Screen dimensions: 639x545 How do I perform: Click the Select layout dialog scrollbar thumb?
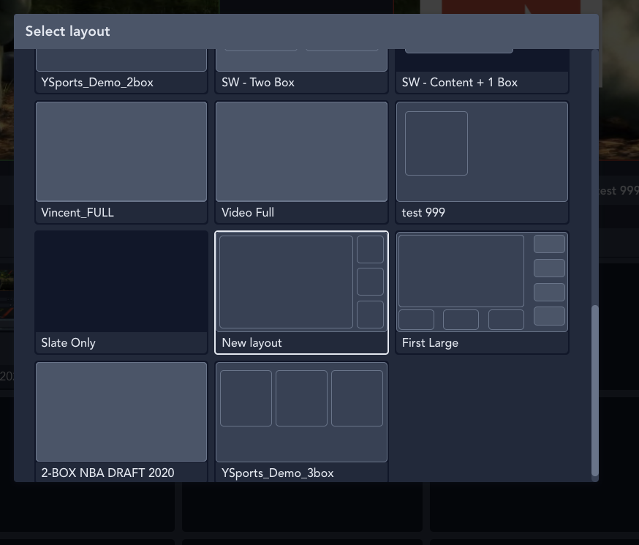click(x=595, y=390)
